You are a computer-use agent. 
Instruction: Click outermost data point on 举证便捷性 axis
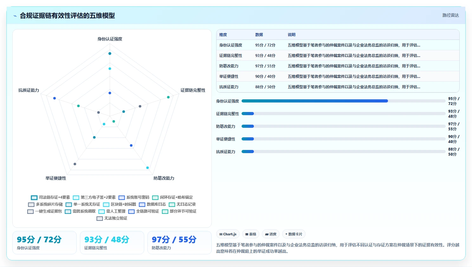[x=75, y=164]
